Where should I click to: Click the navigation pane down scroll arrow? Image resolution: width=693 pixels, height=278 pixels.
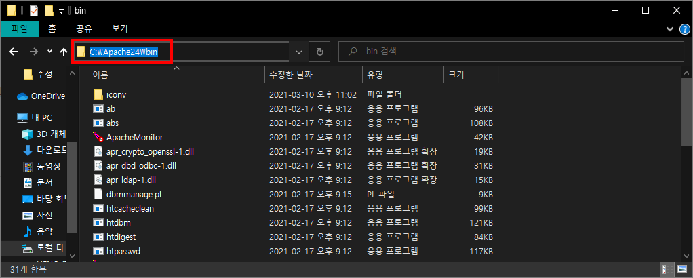[73, 255]
